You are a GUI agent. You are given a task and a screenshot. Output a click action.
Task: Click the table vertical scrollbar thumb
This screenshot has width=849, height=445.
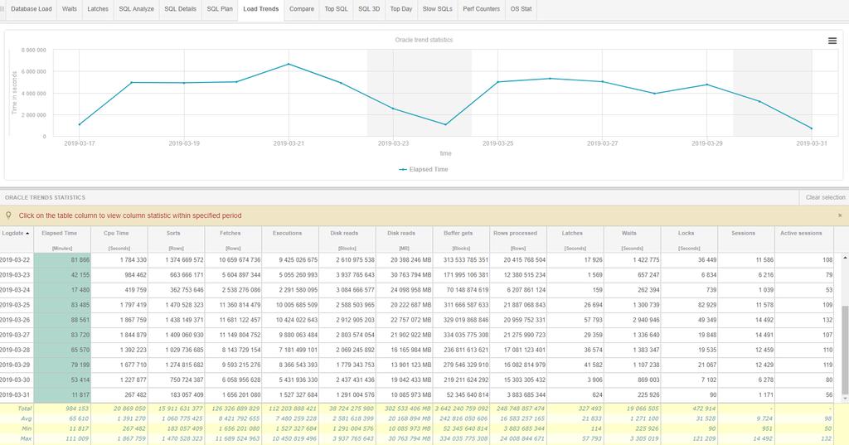pyautogui.click(x=845, y=350)
